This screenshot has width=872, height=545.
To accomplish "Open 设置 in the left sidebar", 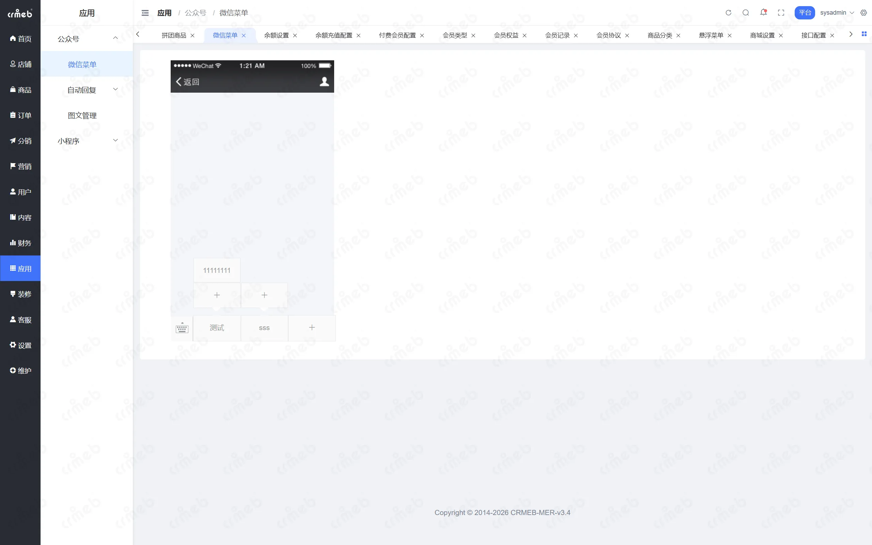I will click(x=20, y=345).
